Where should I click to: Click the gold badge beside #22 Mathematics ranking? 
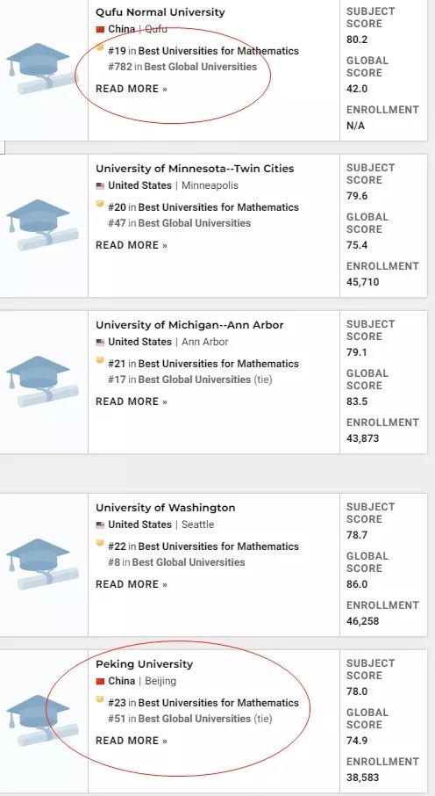(x=100, y=543)
